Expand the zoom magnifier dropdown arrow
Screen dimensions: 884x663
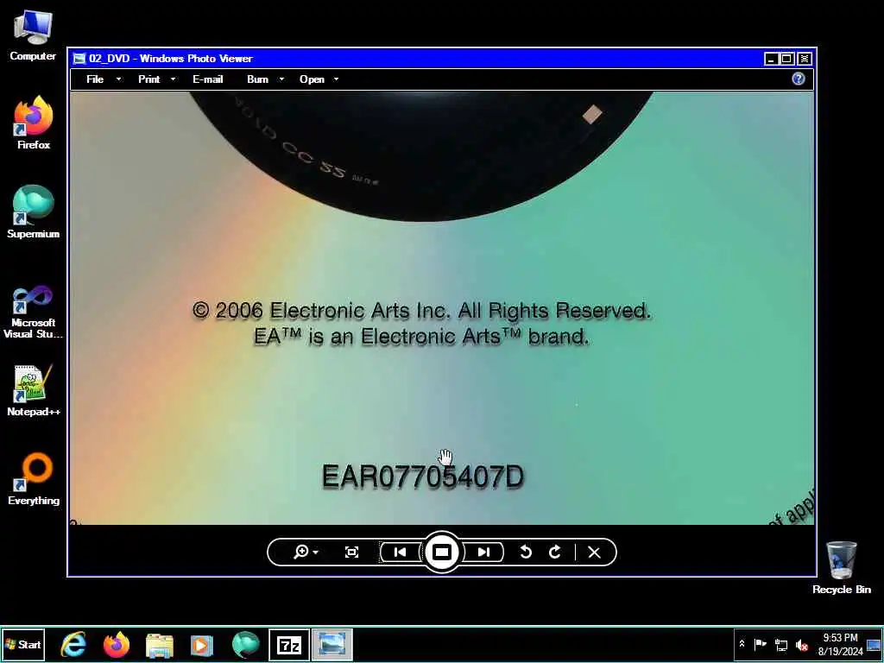(x=316, y=552)
